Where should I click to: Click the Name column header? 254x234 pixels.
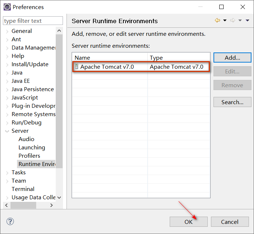[x=110, y=58]
